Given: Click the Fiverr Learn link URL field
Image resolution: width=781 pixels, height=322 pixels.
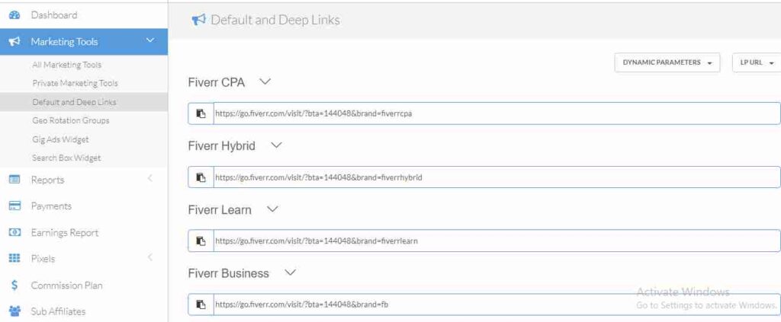Looking at the screenshot, I should coord(497,241).
